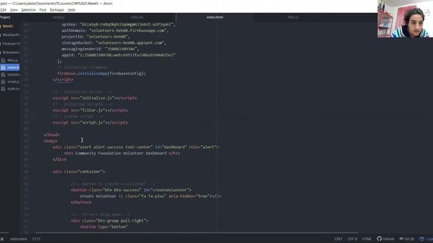Viewport: 433px width, 243px height.
Task: Click the style.css file icon in tree
Action: click(x=3, y=89)
